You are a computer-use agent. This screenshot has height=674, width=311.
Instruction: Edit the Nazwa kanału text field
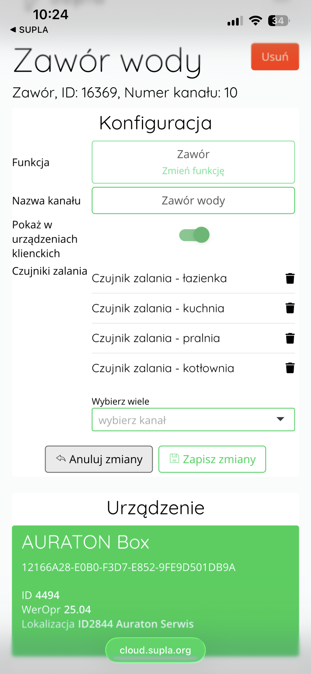pos(193,200)
